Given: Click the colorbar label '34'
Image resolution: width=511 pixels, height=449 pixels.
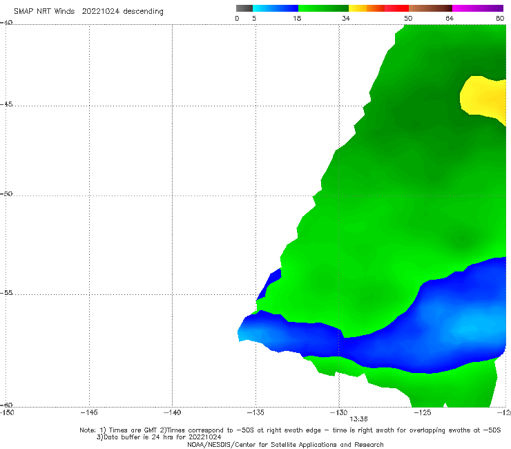Looking at the screenshot, I should click(x=346, y=18).
